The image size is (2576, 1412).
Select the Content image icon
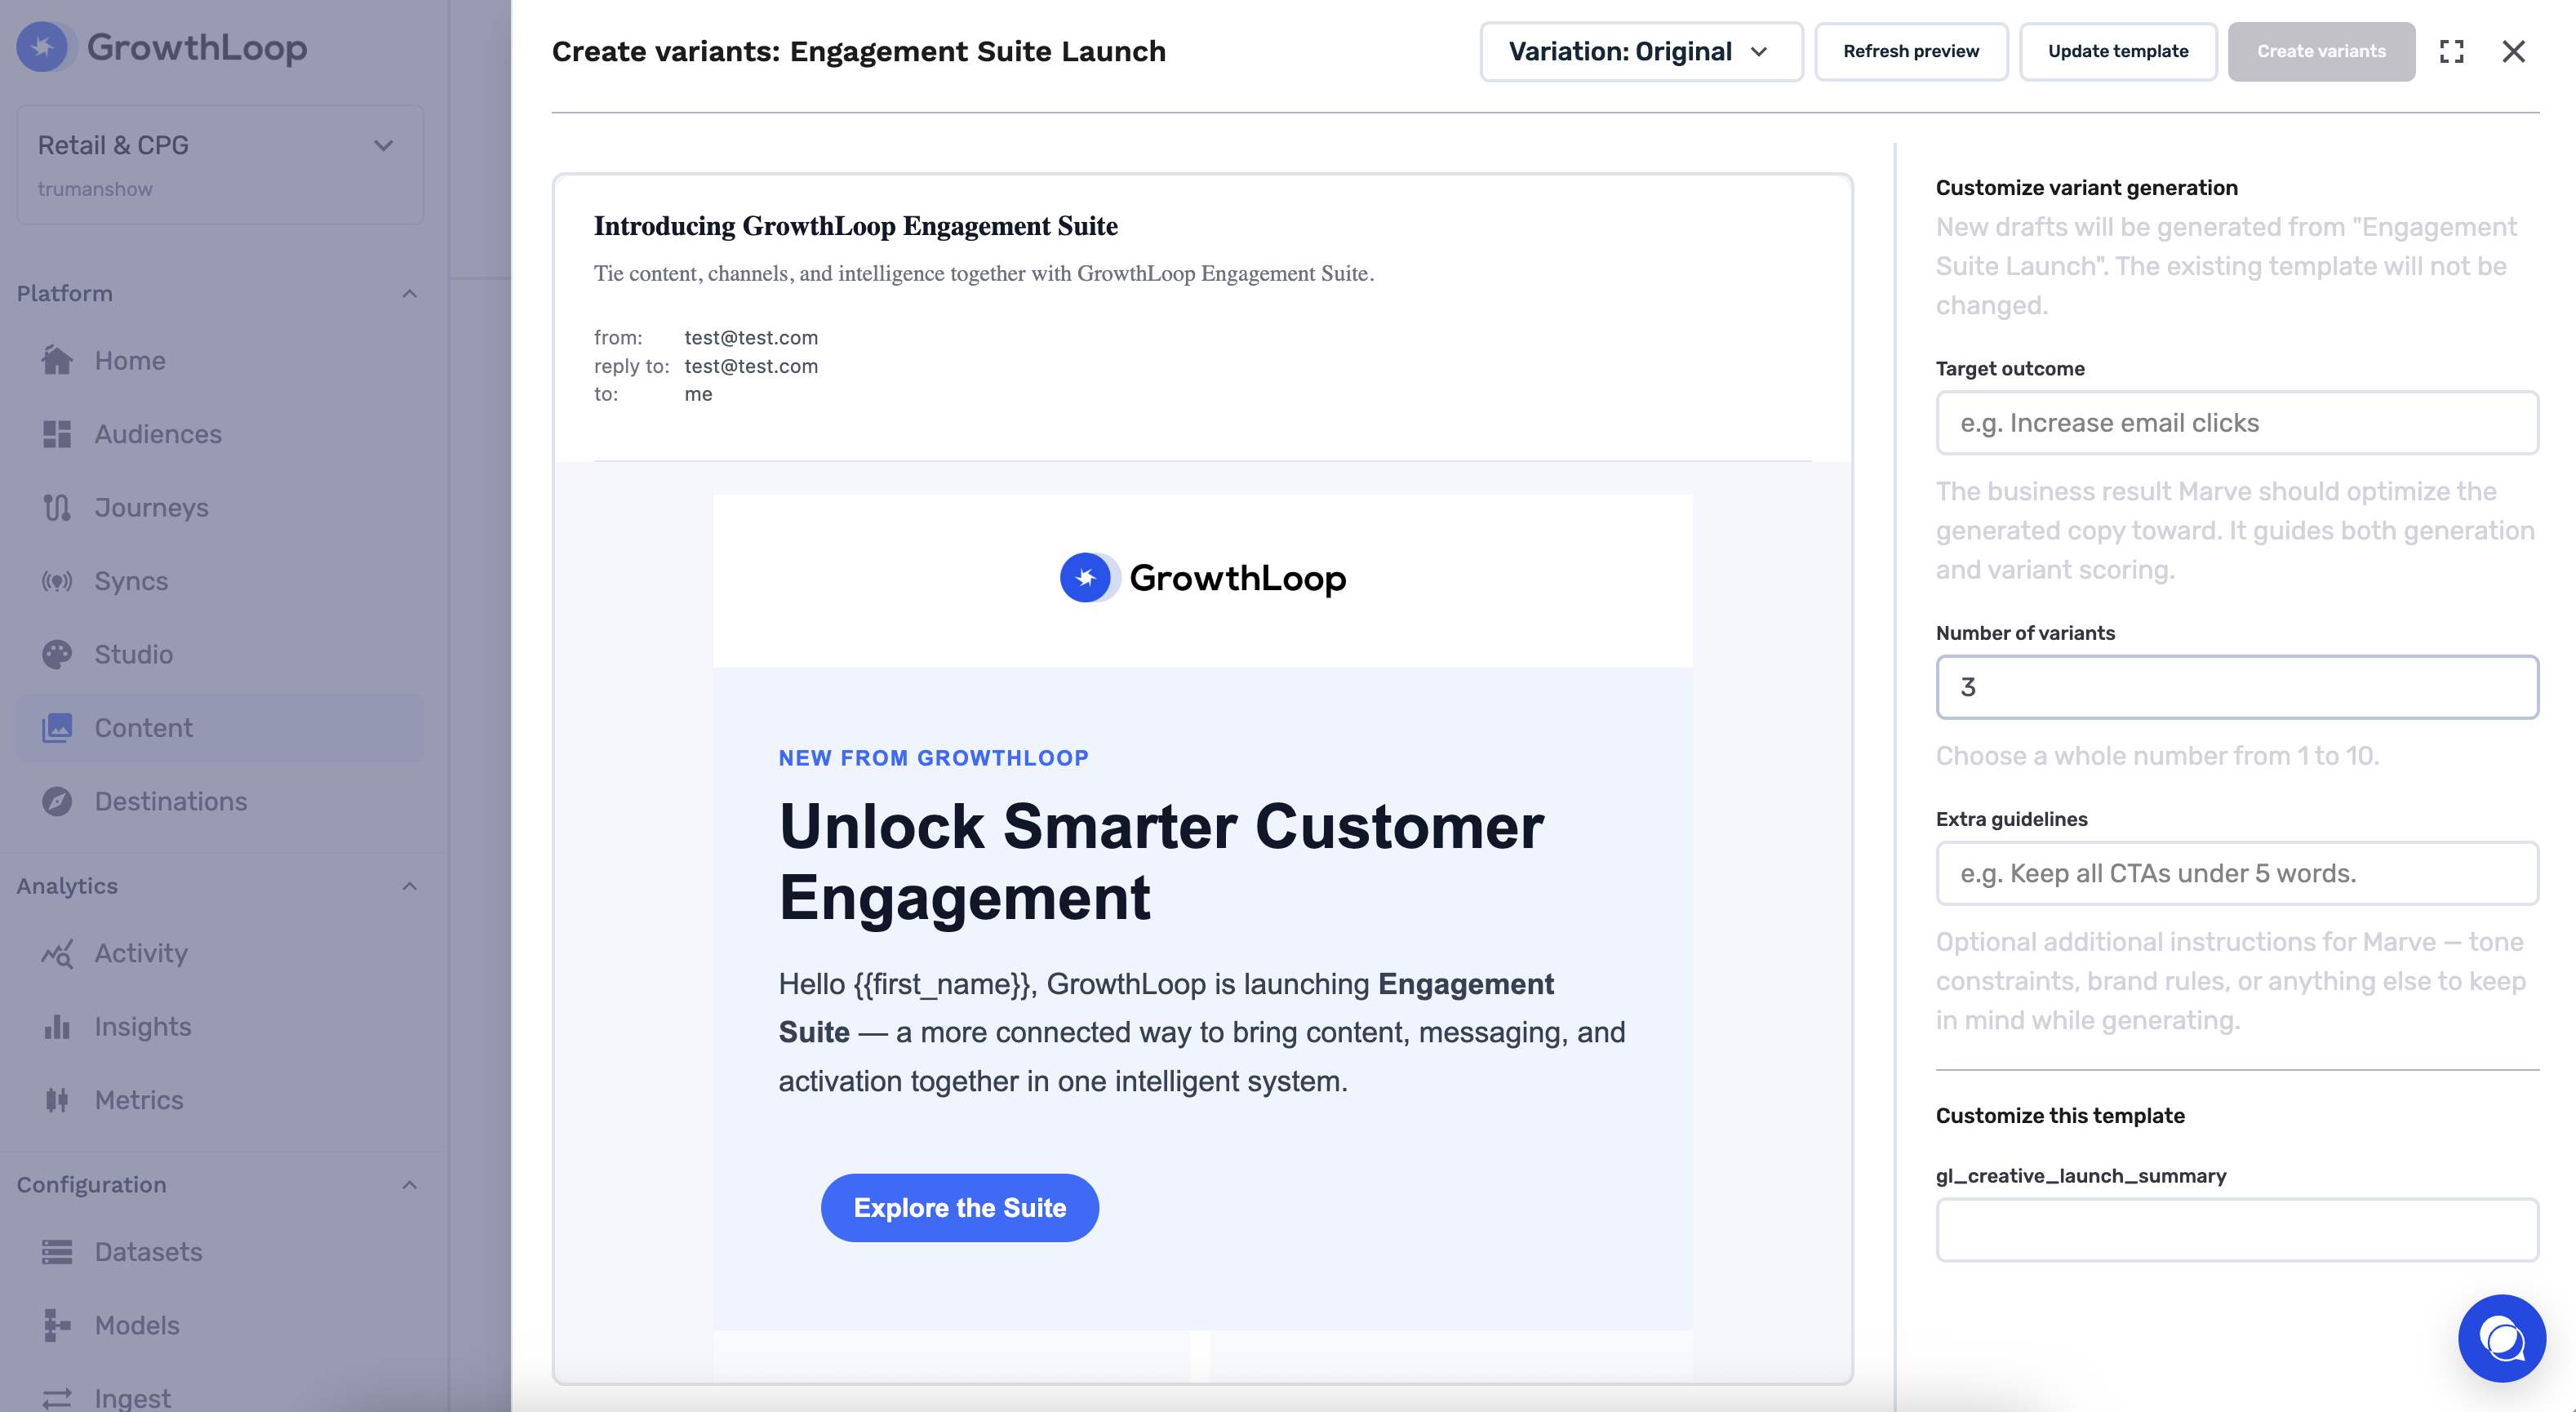[x=57, y=727]
